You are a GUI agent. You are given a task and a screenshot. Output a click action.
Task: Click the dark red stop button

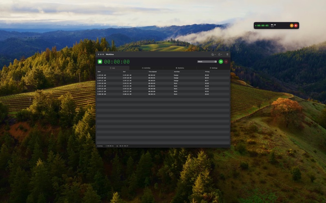(x=226, y=62)
